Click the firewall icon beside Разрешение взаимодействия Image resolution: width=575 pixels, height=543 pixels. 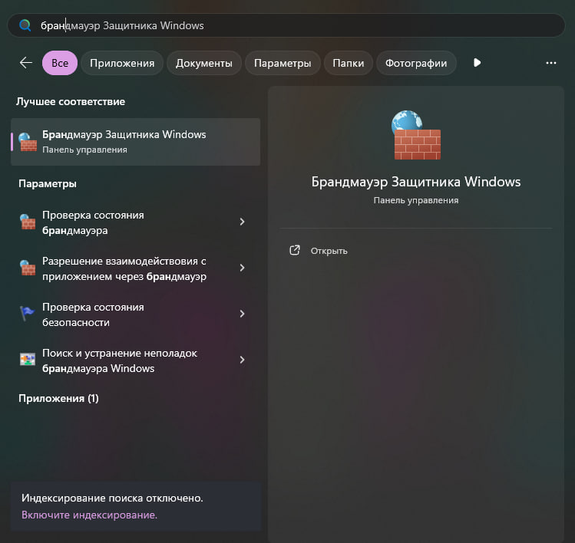point(28,268)
